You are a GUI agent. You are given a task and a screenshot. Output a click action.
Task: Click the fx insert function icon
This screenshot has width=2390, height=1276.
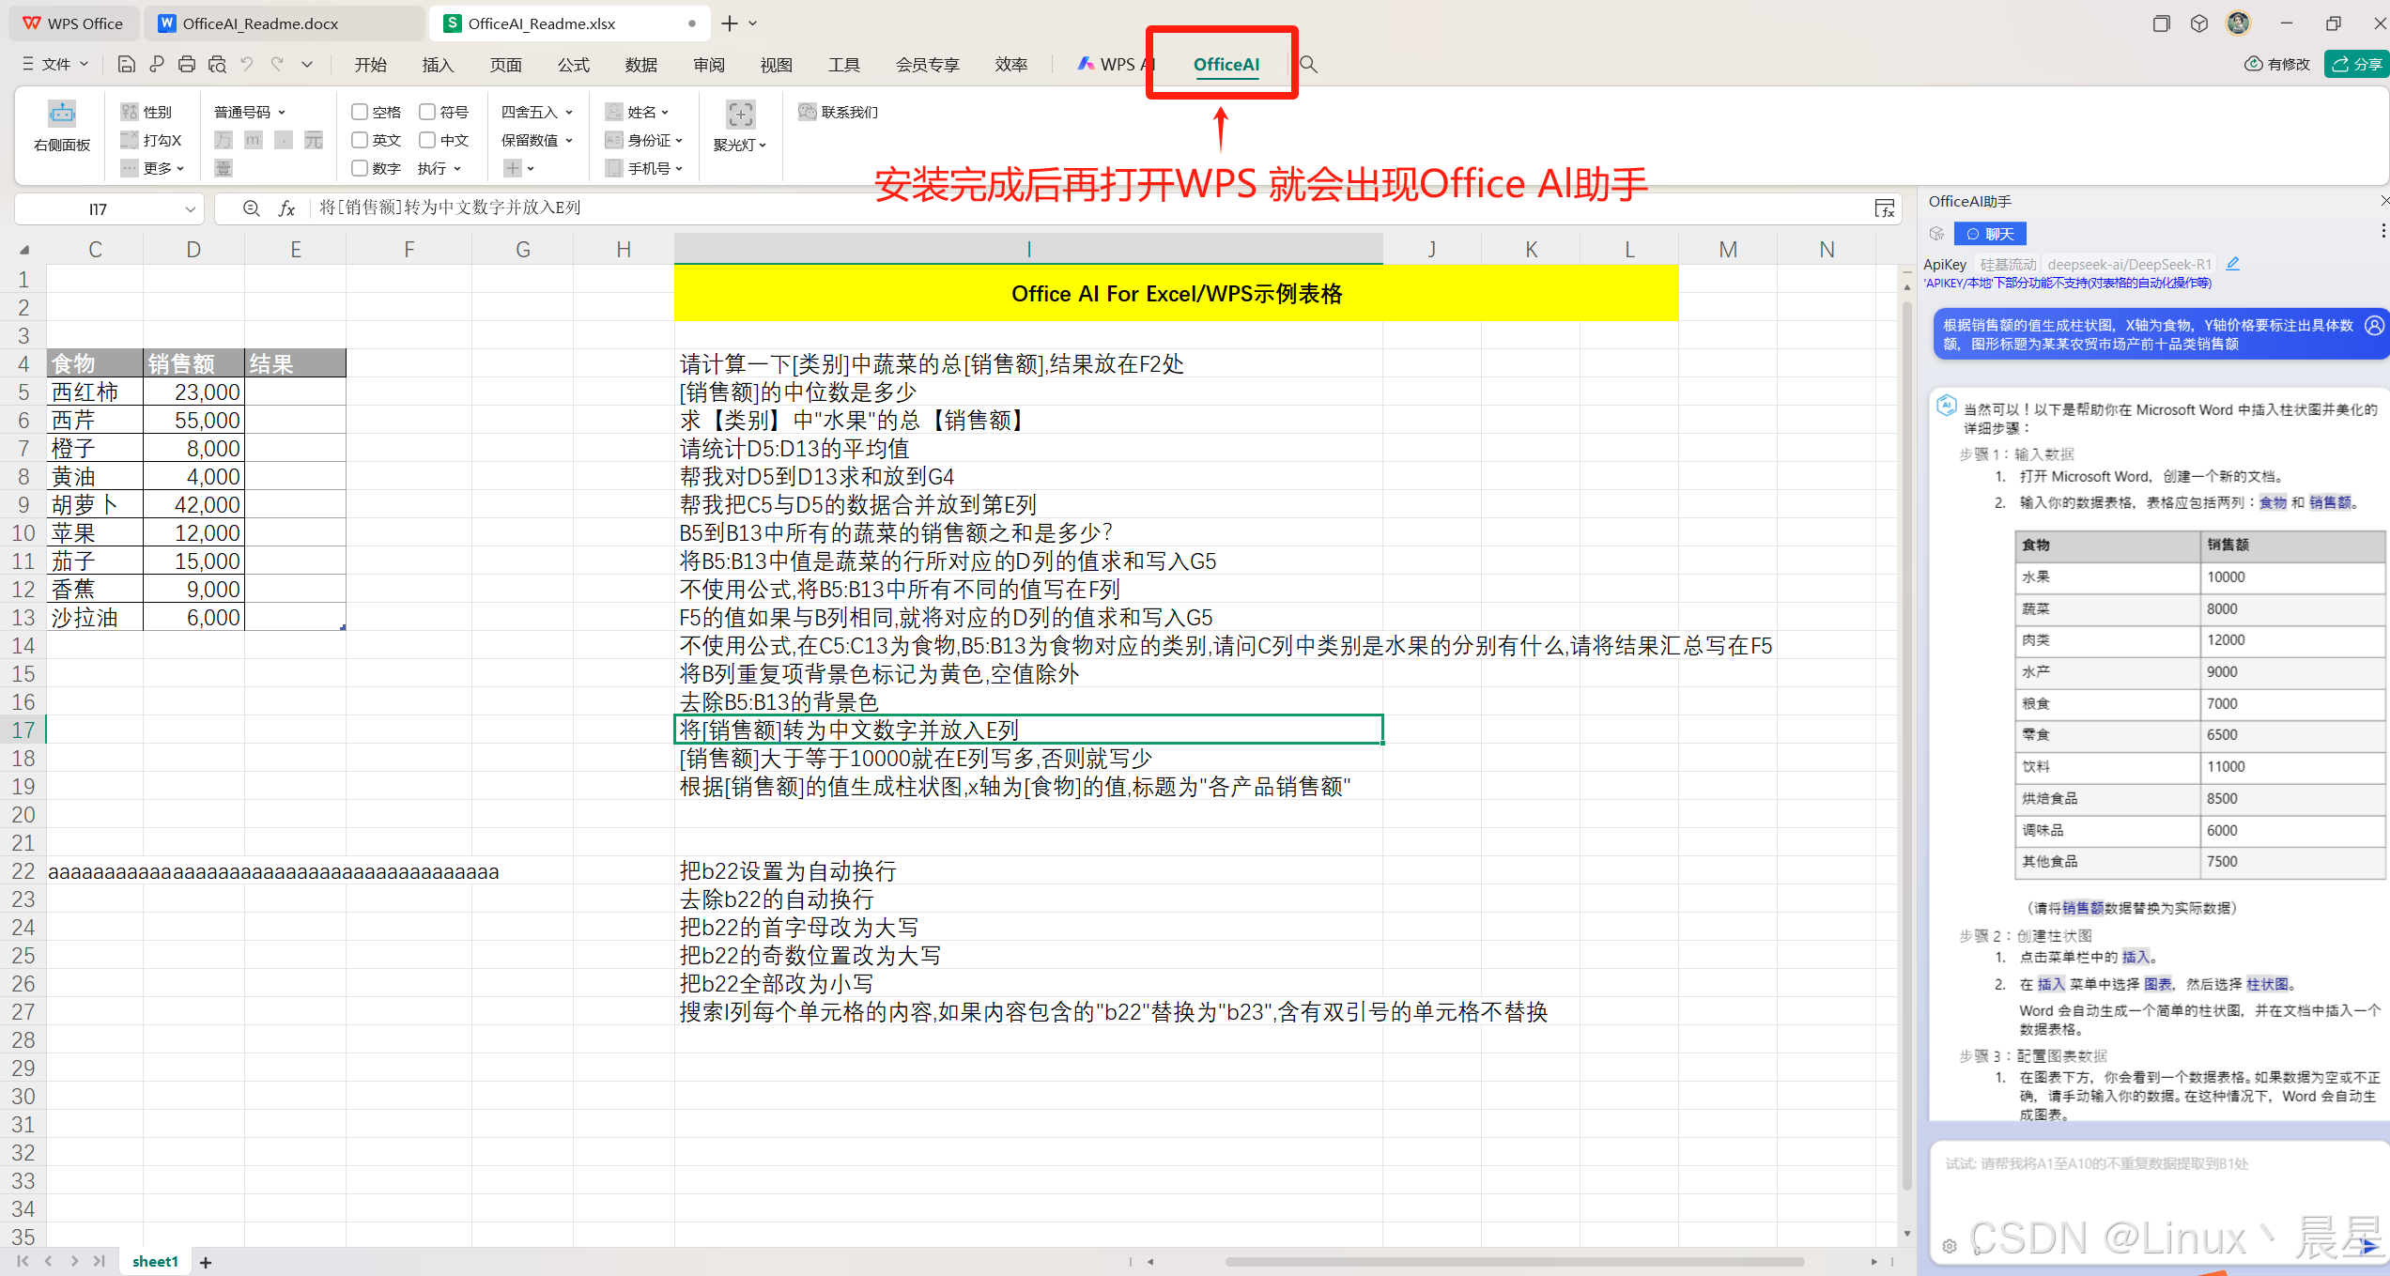pos(287,208)
